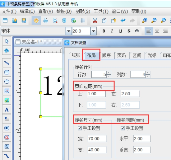The width and height of the screenshot is (171, 160).
Task: Open the Print preview icon
Action: [55, 21]
